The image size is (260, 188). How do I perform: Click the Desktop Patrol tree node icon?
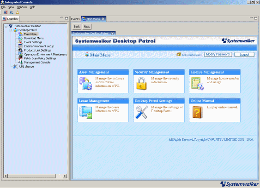click(15, 30)
